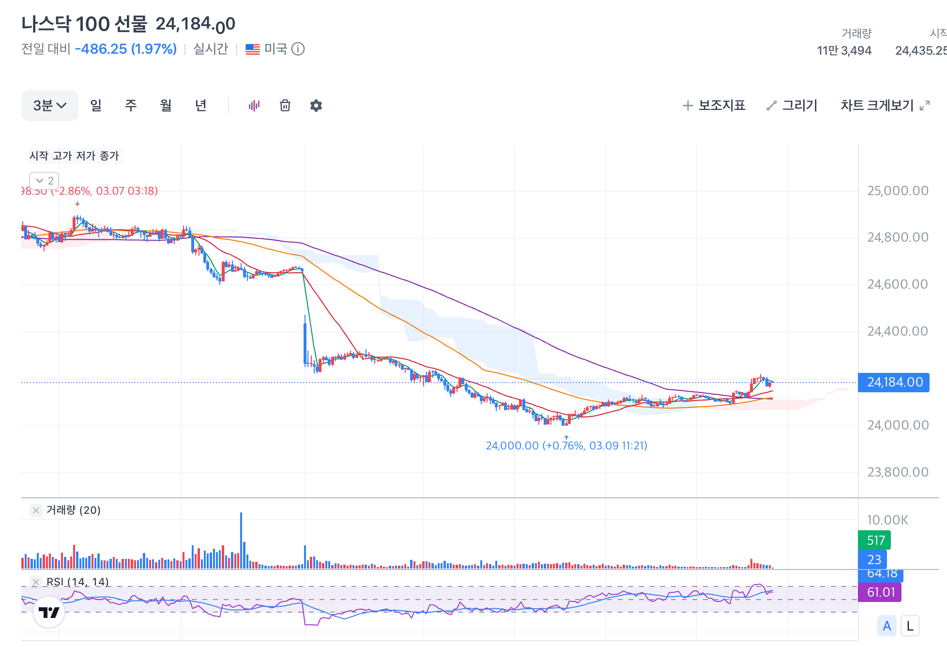Click the trash can delete icon
The width and height of the screenshot is (947, 647).
point(285,106)
